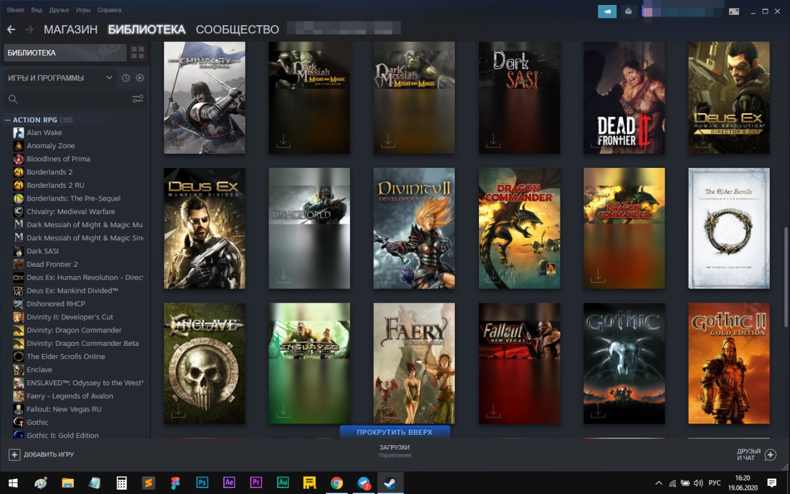The width and height of the screenshot is (790, 494).
Task: Select Alan Wake icon in sidebar
Action: point(19,132)
